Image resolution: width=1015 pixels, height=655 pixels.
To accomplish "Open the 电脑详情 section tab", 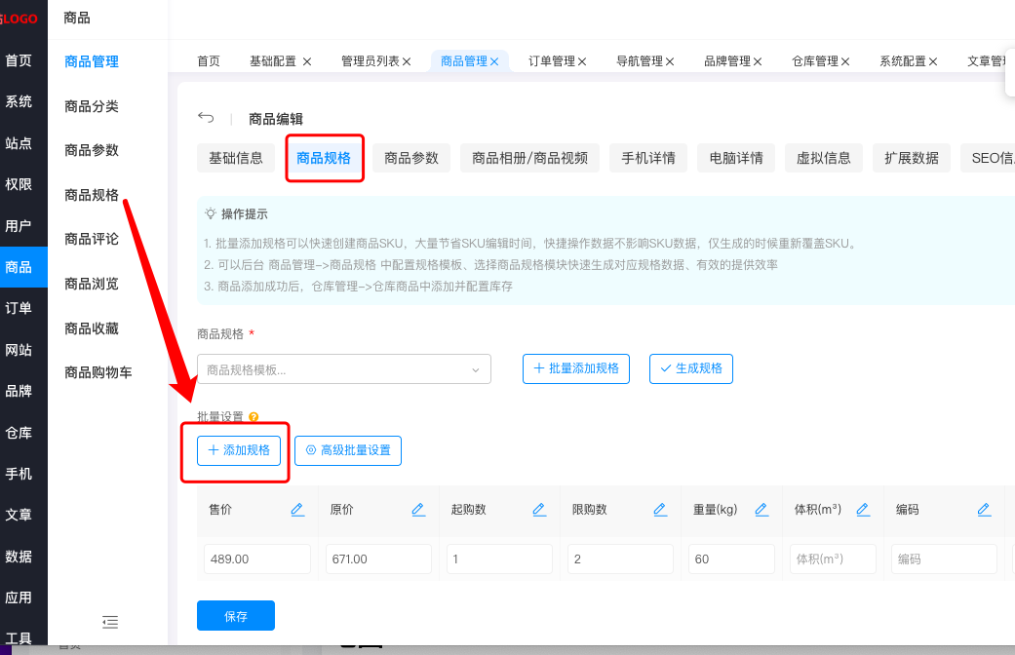I will pyautogui.click(x=736, y=158).
